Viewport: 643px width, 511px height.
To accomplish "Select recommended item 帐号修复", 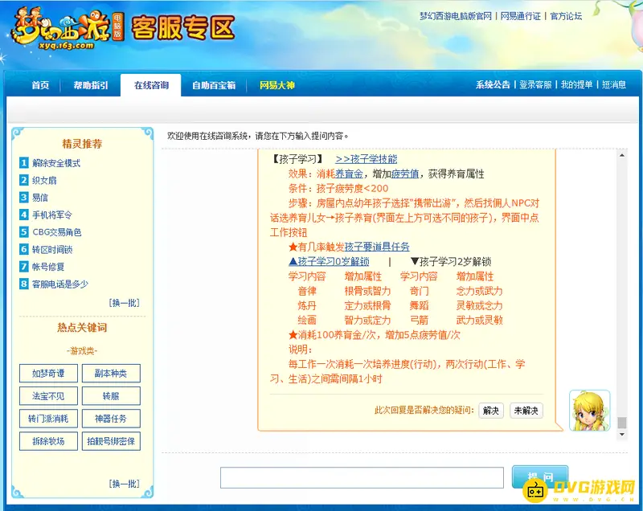I will pos(48,267).
